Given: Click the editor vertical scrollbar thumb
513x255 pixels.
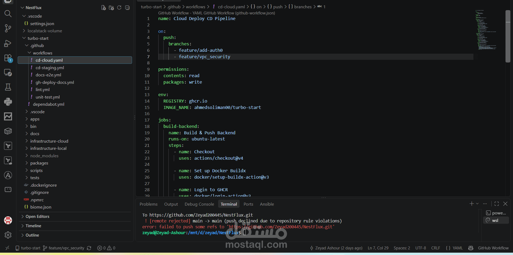Looking at the screenshot, I should 508,36.
